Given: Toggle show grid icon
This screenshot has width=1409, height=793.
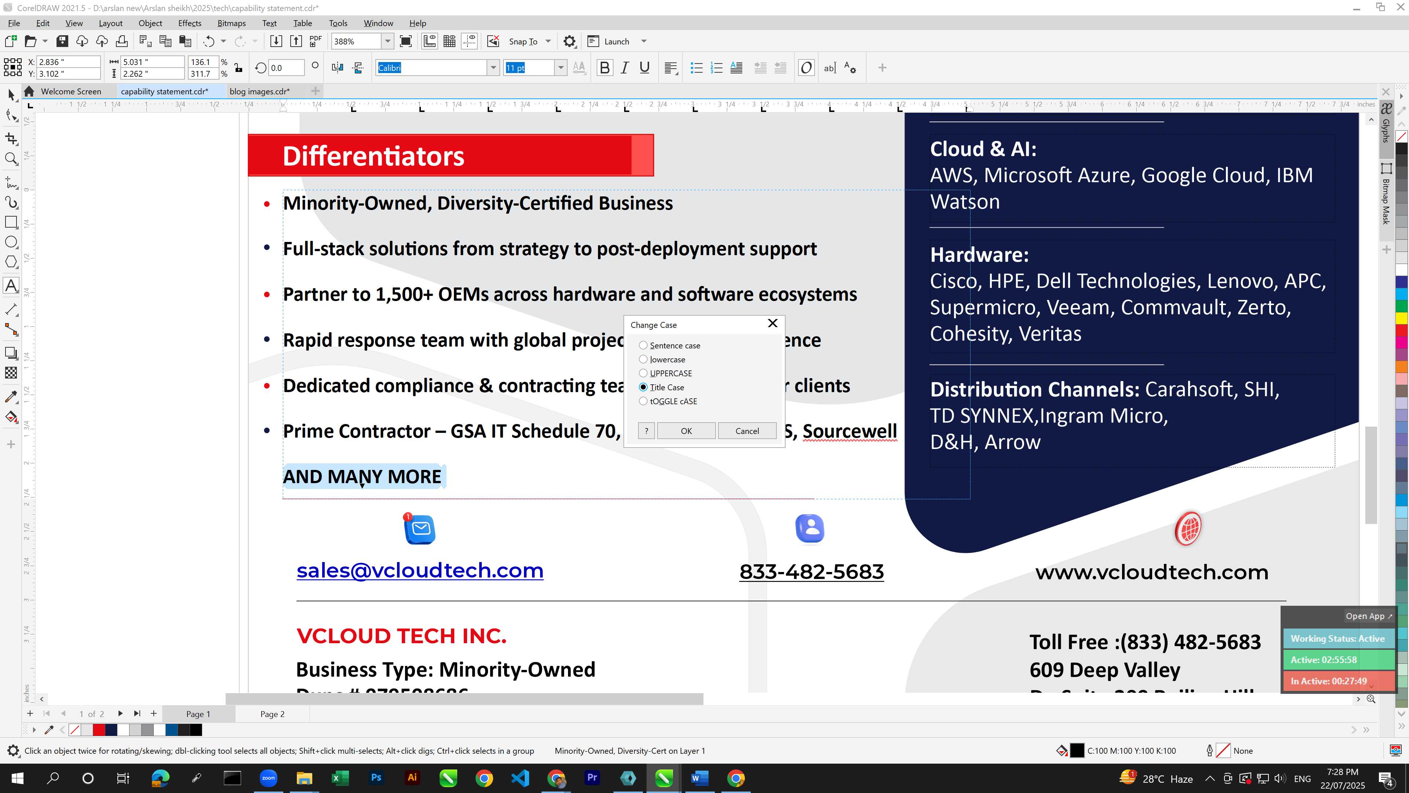Looking at the screenshot, I should 449,41.
